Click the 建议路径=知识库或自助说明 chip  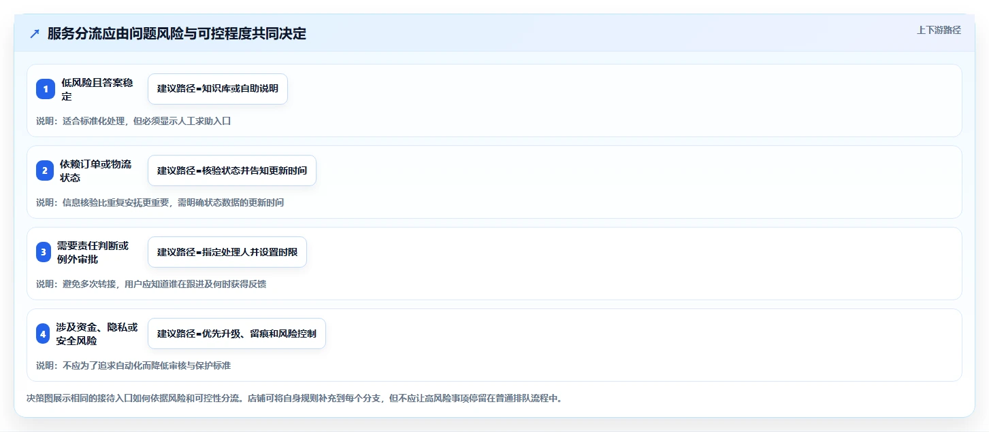click(x=218, y=89)
